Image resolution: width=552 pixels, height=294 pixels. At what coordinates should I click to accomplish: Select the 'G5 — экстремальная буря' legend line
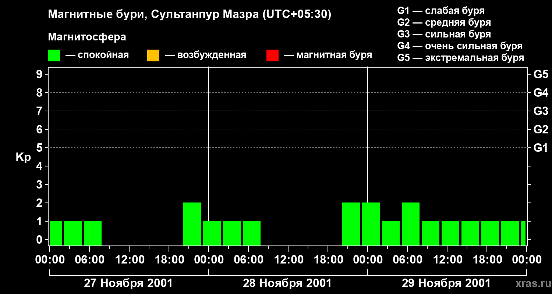461,58
